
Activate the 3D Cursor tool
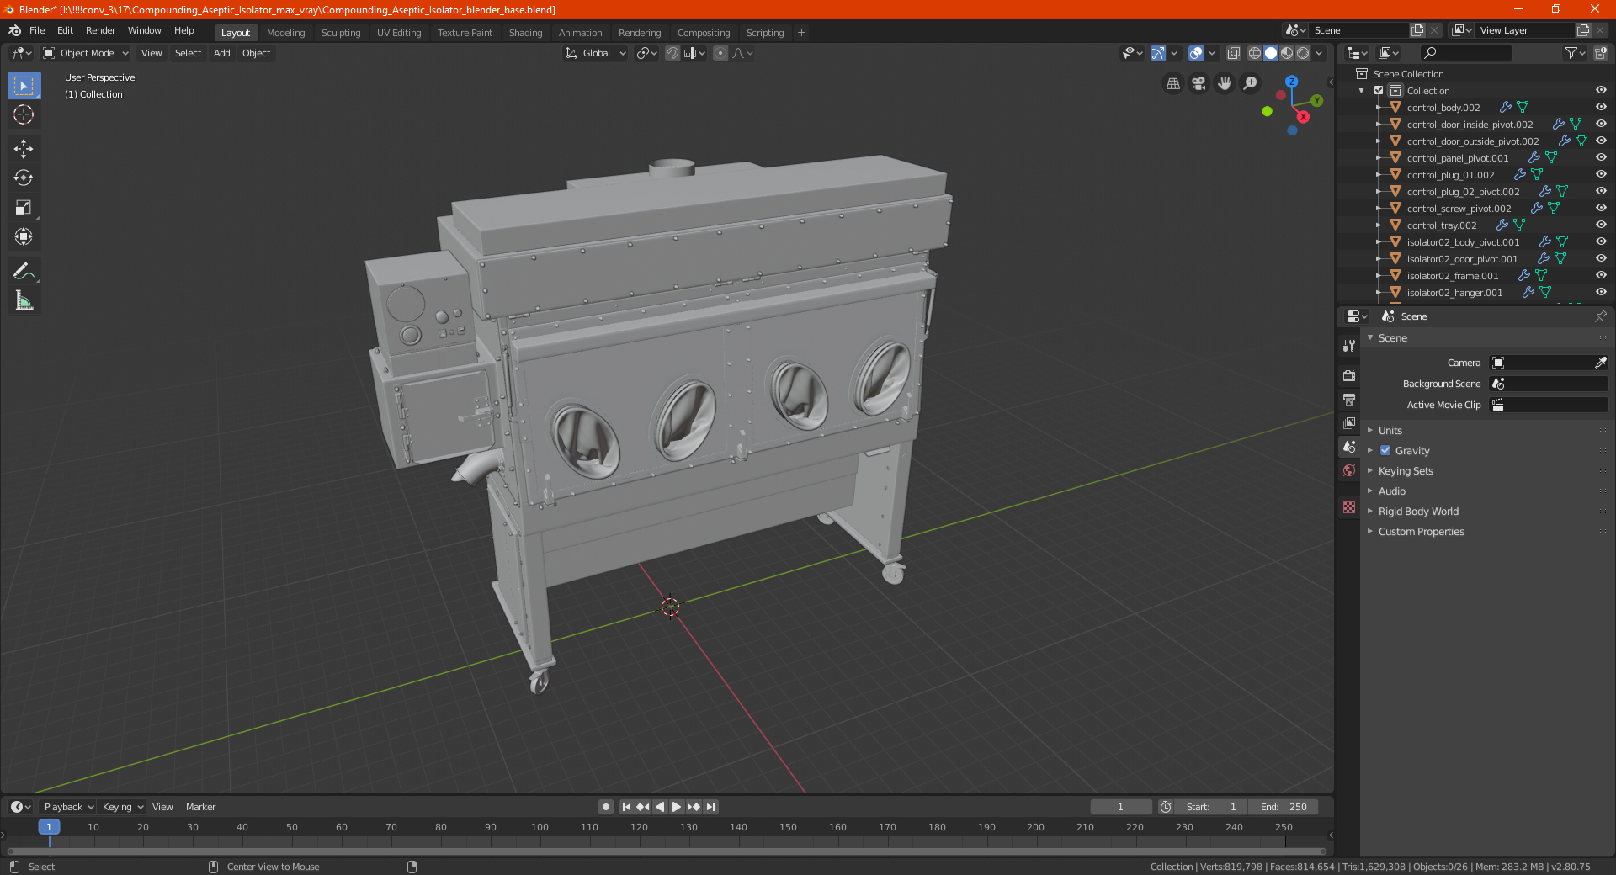pos(24,115)
